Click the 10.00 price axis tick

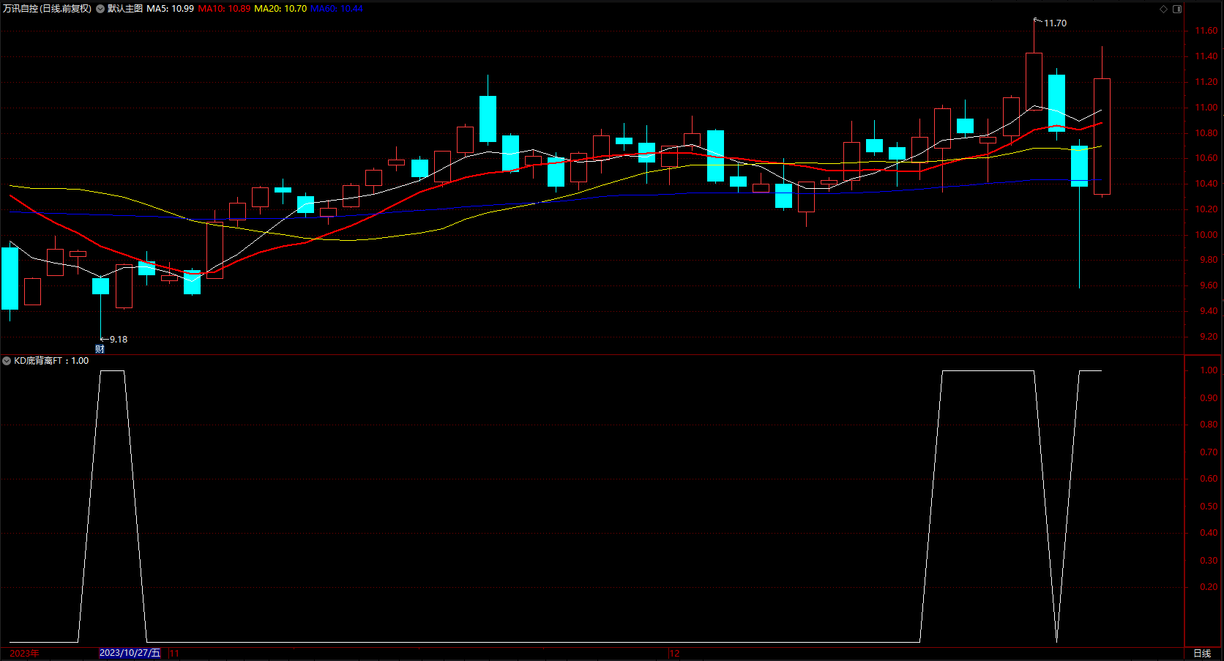point(1206,235)
